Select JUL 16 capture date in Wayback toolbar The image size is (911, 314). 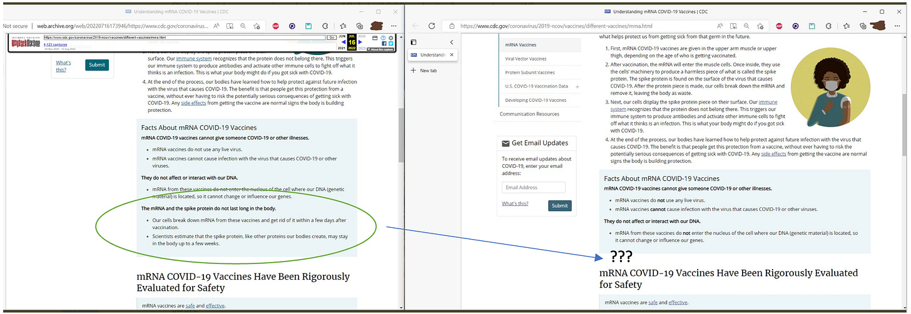point(352,42)
